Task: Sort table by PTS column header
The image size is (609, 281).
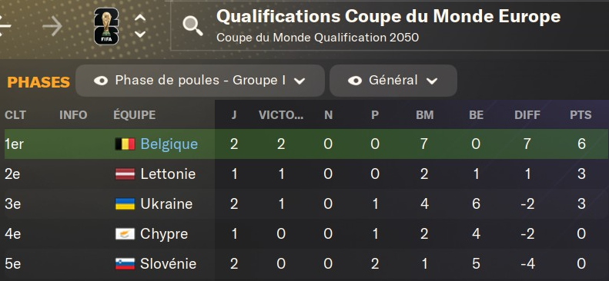Action: [x=581, y=115]
